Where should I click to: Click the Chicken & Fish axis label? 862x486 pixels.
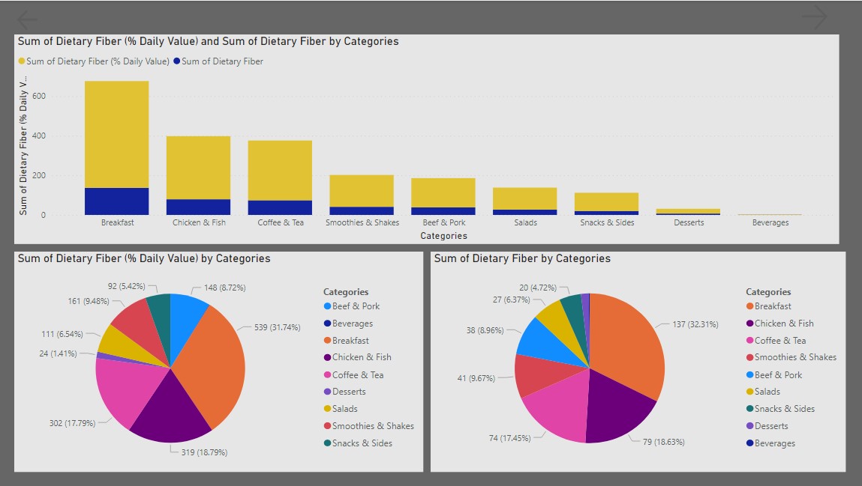199,222
